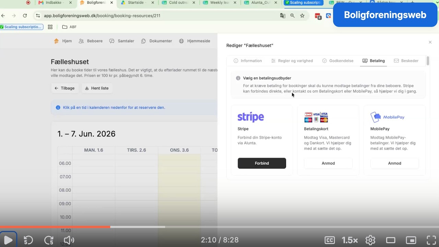Click the MobilePay logo
The image size is (439, 247).
[388, 117]
